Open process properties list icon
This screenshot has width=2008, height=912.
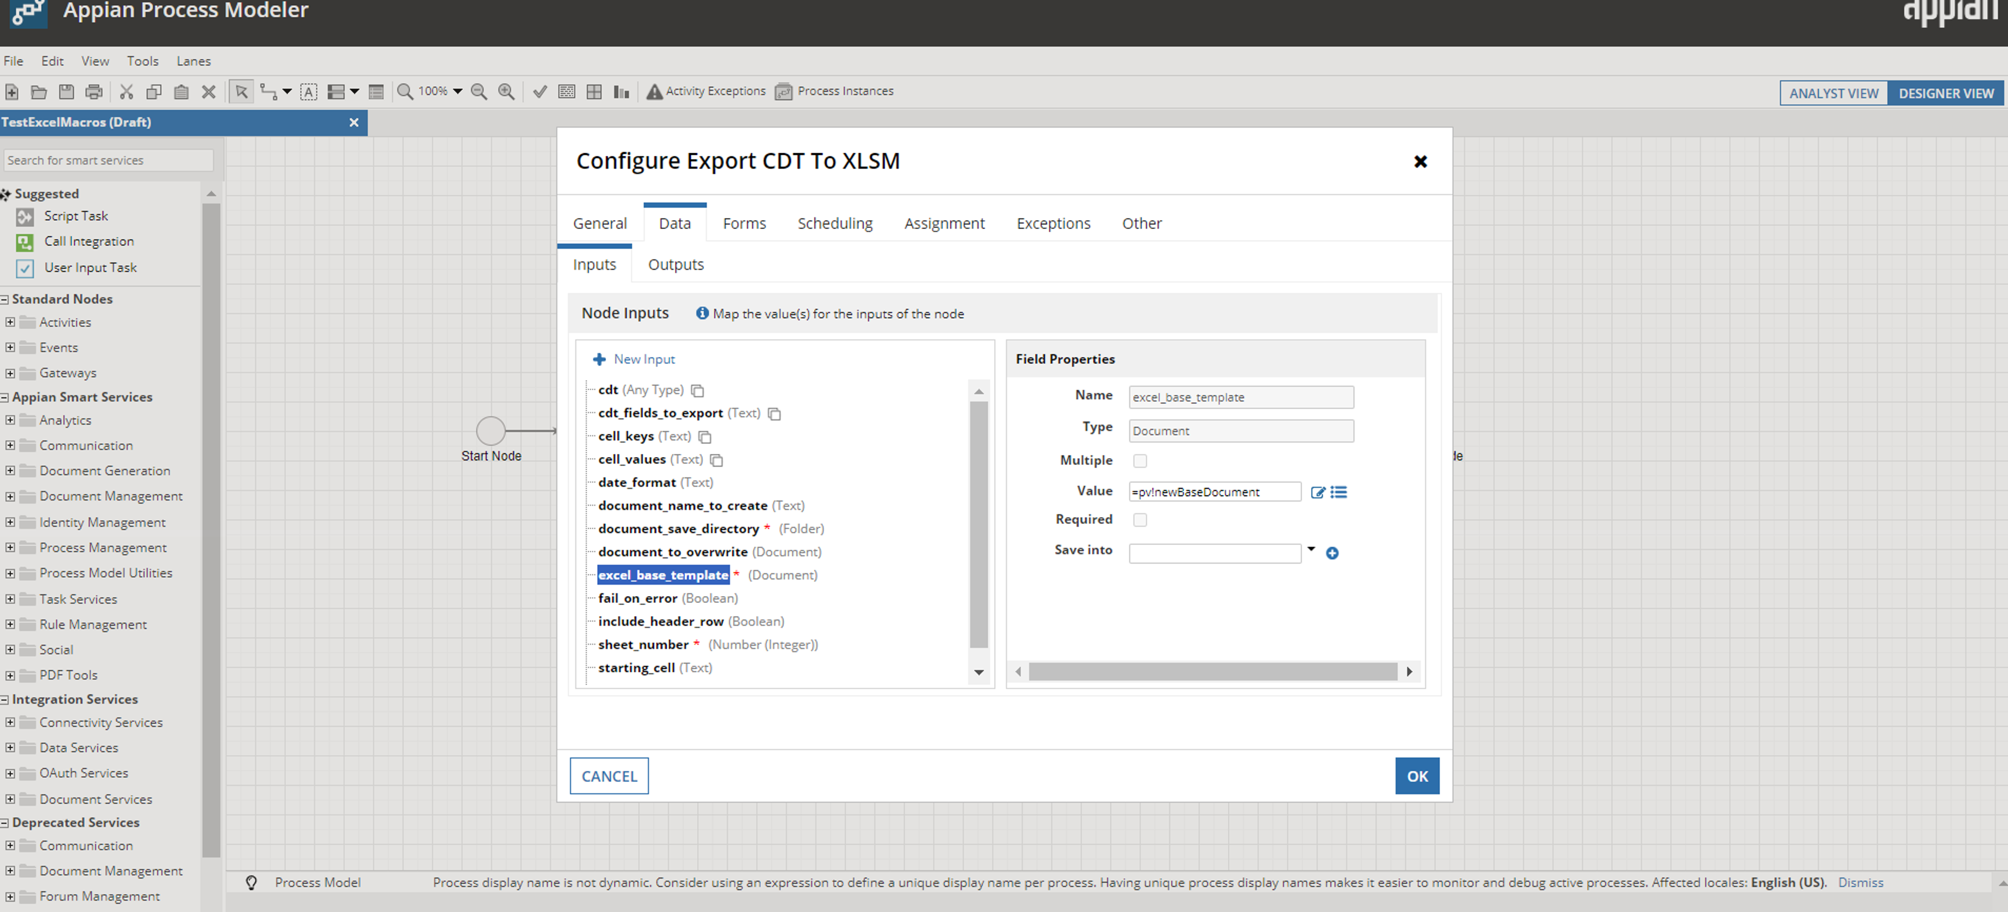pyautogui.click(x=376, y=92)
